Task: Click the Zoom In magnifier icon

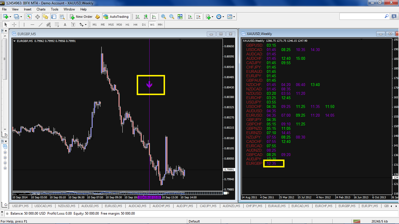Action: [164, 17]
